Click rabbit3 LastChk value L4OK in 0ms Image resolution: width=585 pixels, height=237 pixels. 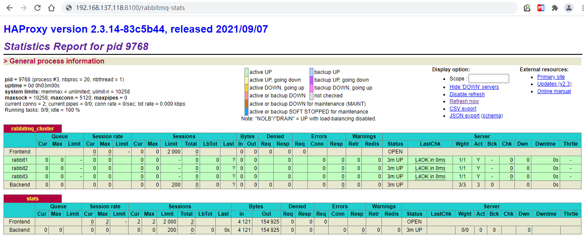430,177
